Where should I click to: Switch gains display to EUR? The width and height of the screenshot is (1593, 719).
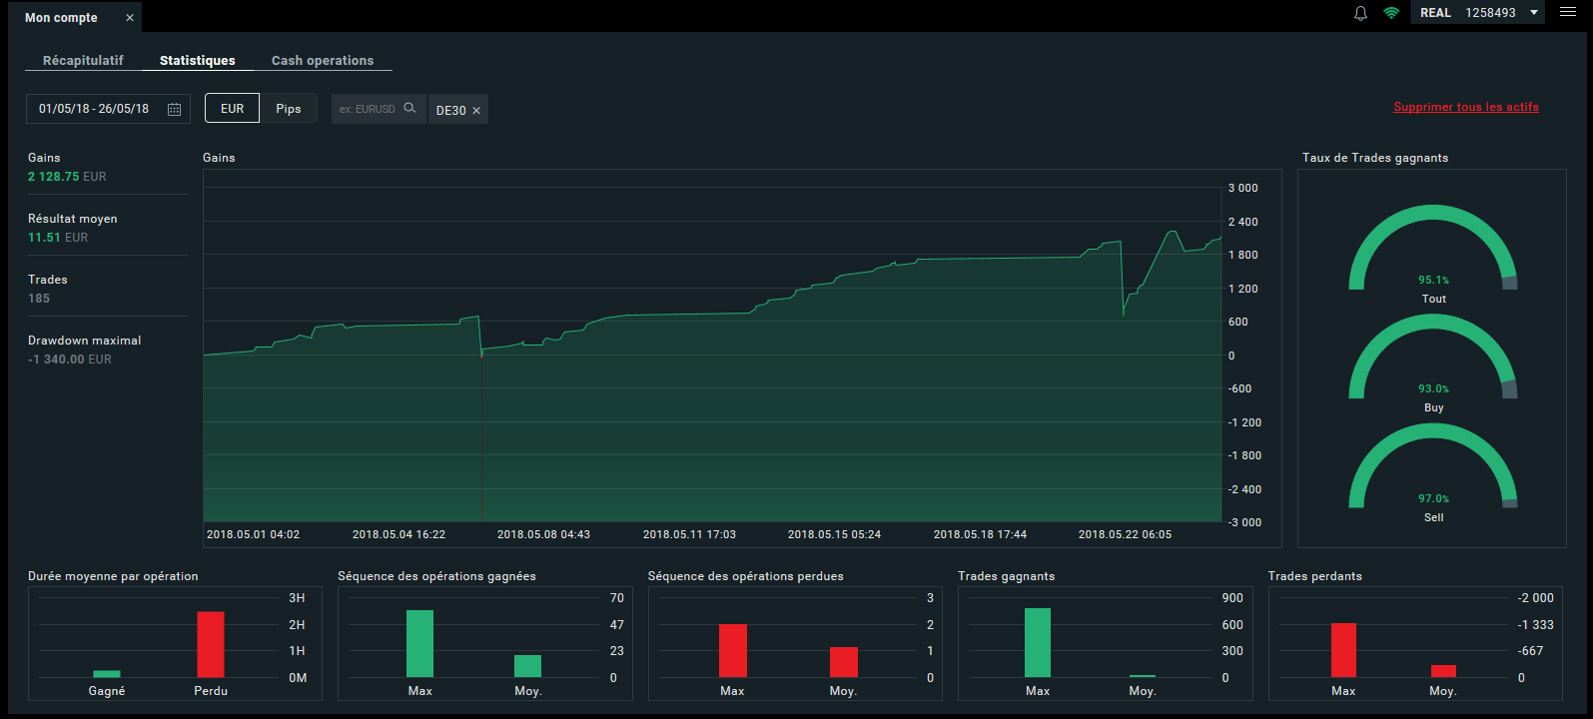click(232, 109)
